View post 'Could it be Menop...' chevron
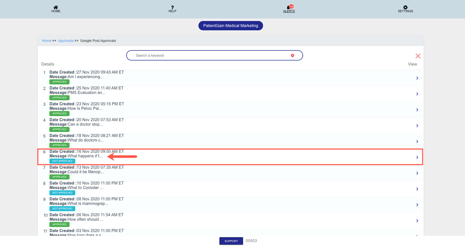This screenshot has width=465, height=246. pos(417,173)
